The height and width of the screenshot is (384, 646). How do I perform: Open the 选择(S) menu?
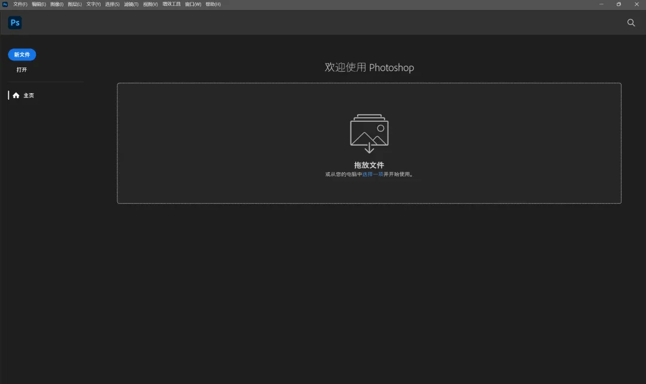point(112,4)
